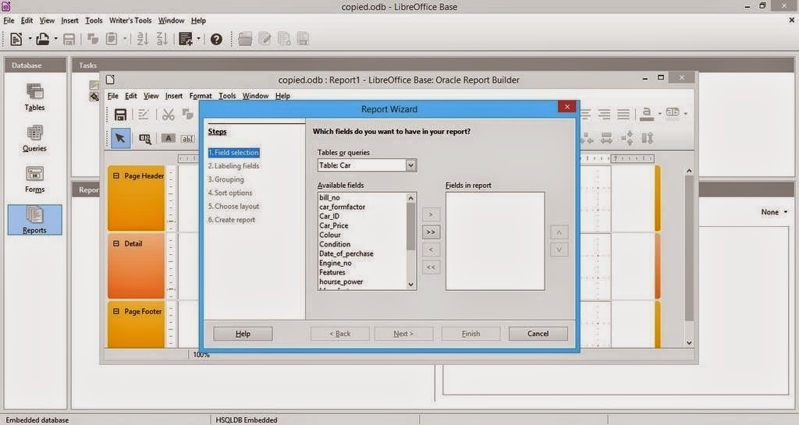Remove all fields with the << button
The height and width of the screenshot is (425, 799).
pyautogui.click(x=431, y=267)
